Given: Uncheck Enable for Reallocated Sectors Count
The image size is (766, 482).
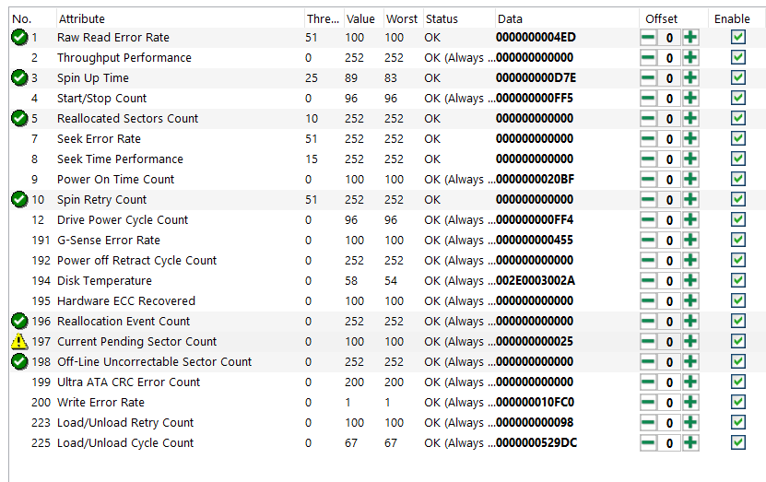Looking at the screenshot, I should 737,119.
